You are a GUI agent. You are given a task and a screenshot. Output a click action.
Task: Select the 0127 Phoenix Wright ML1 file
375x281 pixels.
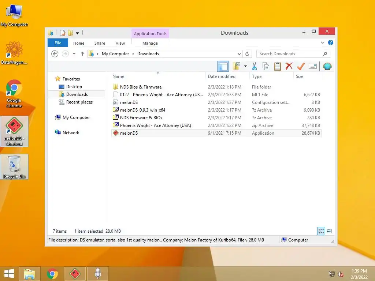click(x=216, y=95)
